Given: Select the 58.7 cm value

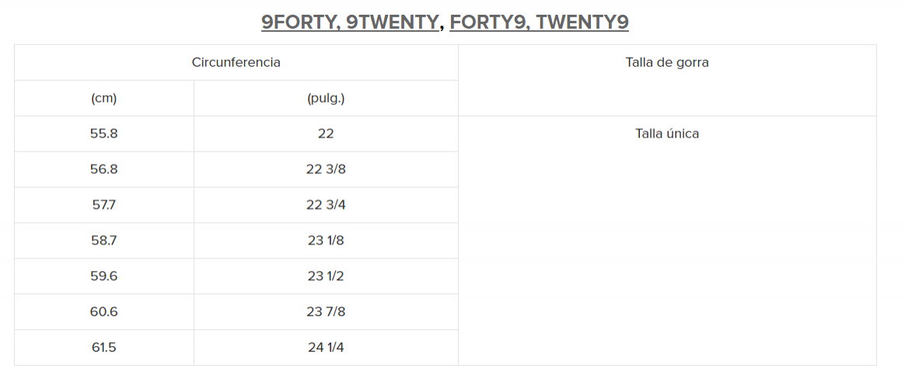Looking at the screenshot, I should coord(103,241).
